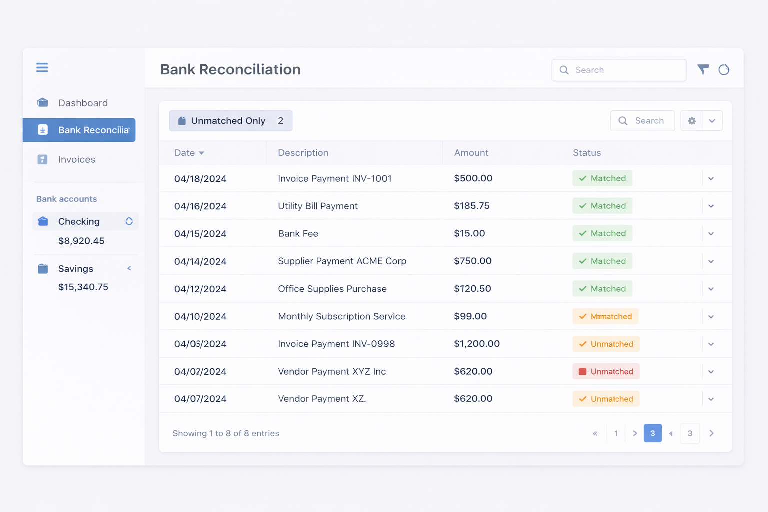The height and width of the screenshot is (512, 768).
Task: Click the refresh icon in the top bar
Action: [x=724, y=70]
